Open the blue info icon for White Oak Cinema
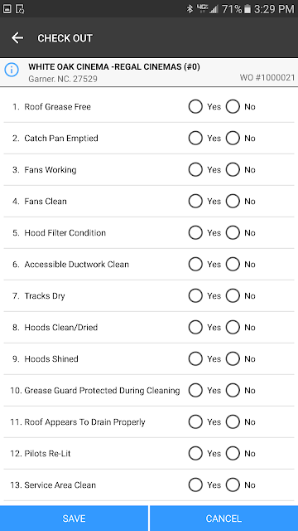298x531 pixels. (11, 70)
